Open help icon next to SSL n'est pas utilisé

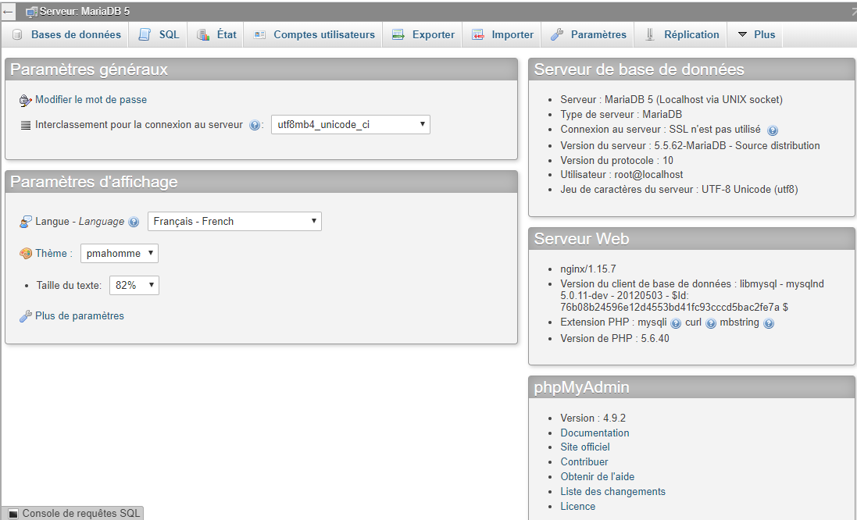773,130
